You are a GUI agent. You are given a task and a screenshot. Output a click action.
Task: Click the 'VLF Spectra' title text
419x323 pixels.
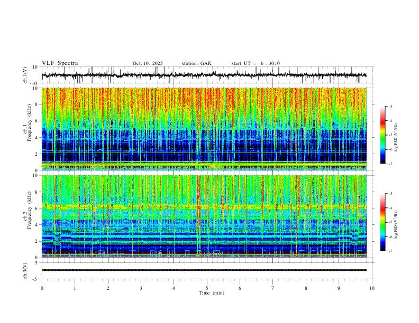(x=60, y=63)
